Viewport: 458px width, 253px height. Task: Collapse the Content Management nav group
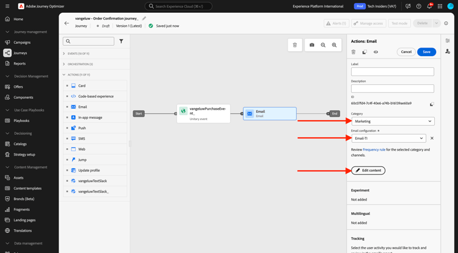(7, 167)
